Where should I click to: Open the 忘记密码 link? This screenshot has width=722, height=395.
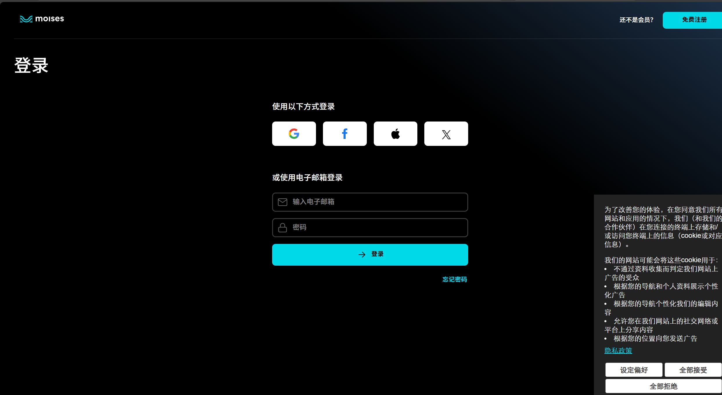(455, 279)
